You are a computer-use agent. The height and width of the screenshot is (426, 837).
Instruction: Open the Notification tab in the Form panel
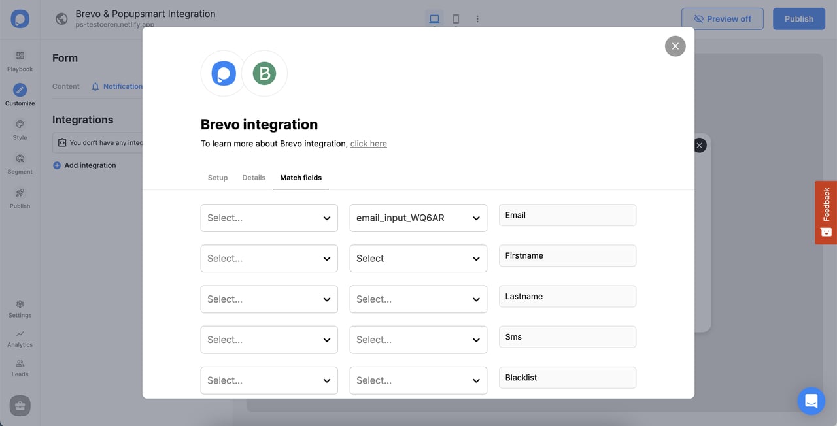117,86
